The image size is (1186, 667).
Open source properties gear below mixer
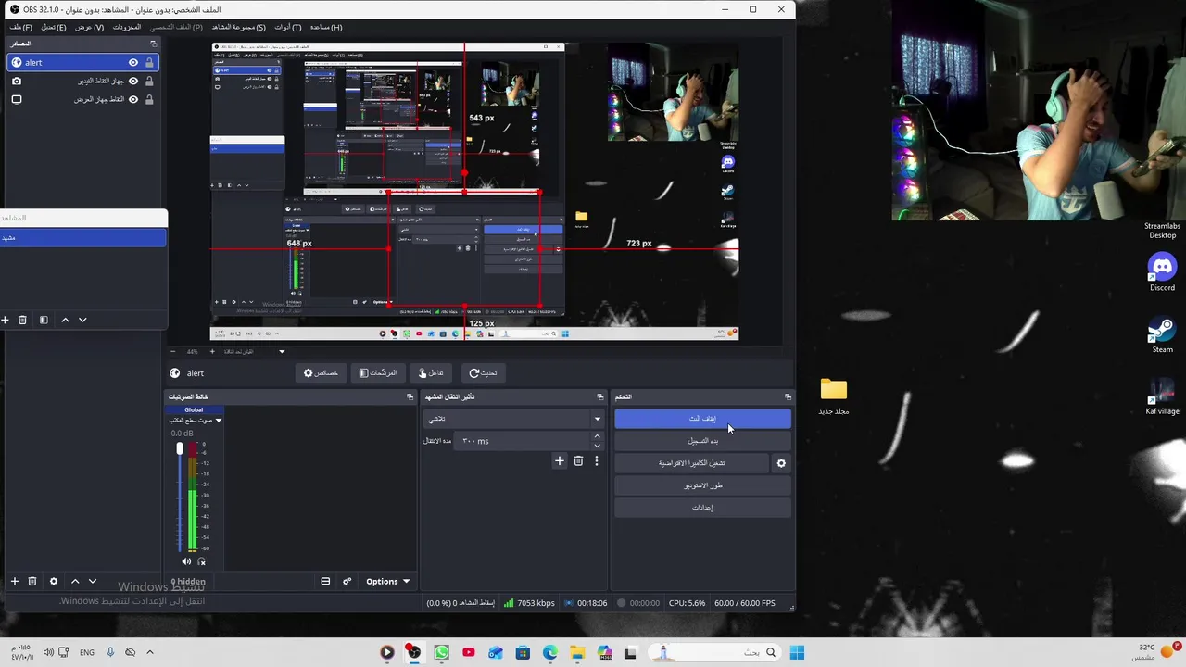pyautogui.click(x=53, y=581)
